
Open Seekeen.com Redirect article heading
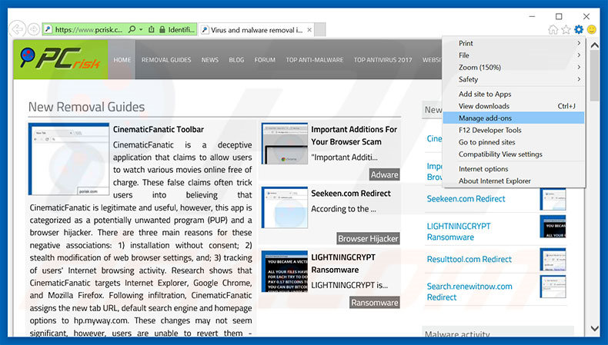click(x=350, y=193)
